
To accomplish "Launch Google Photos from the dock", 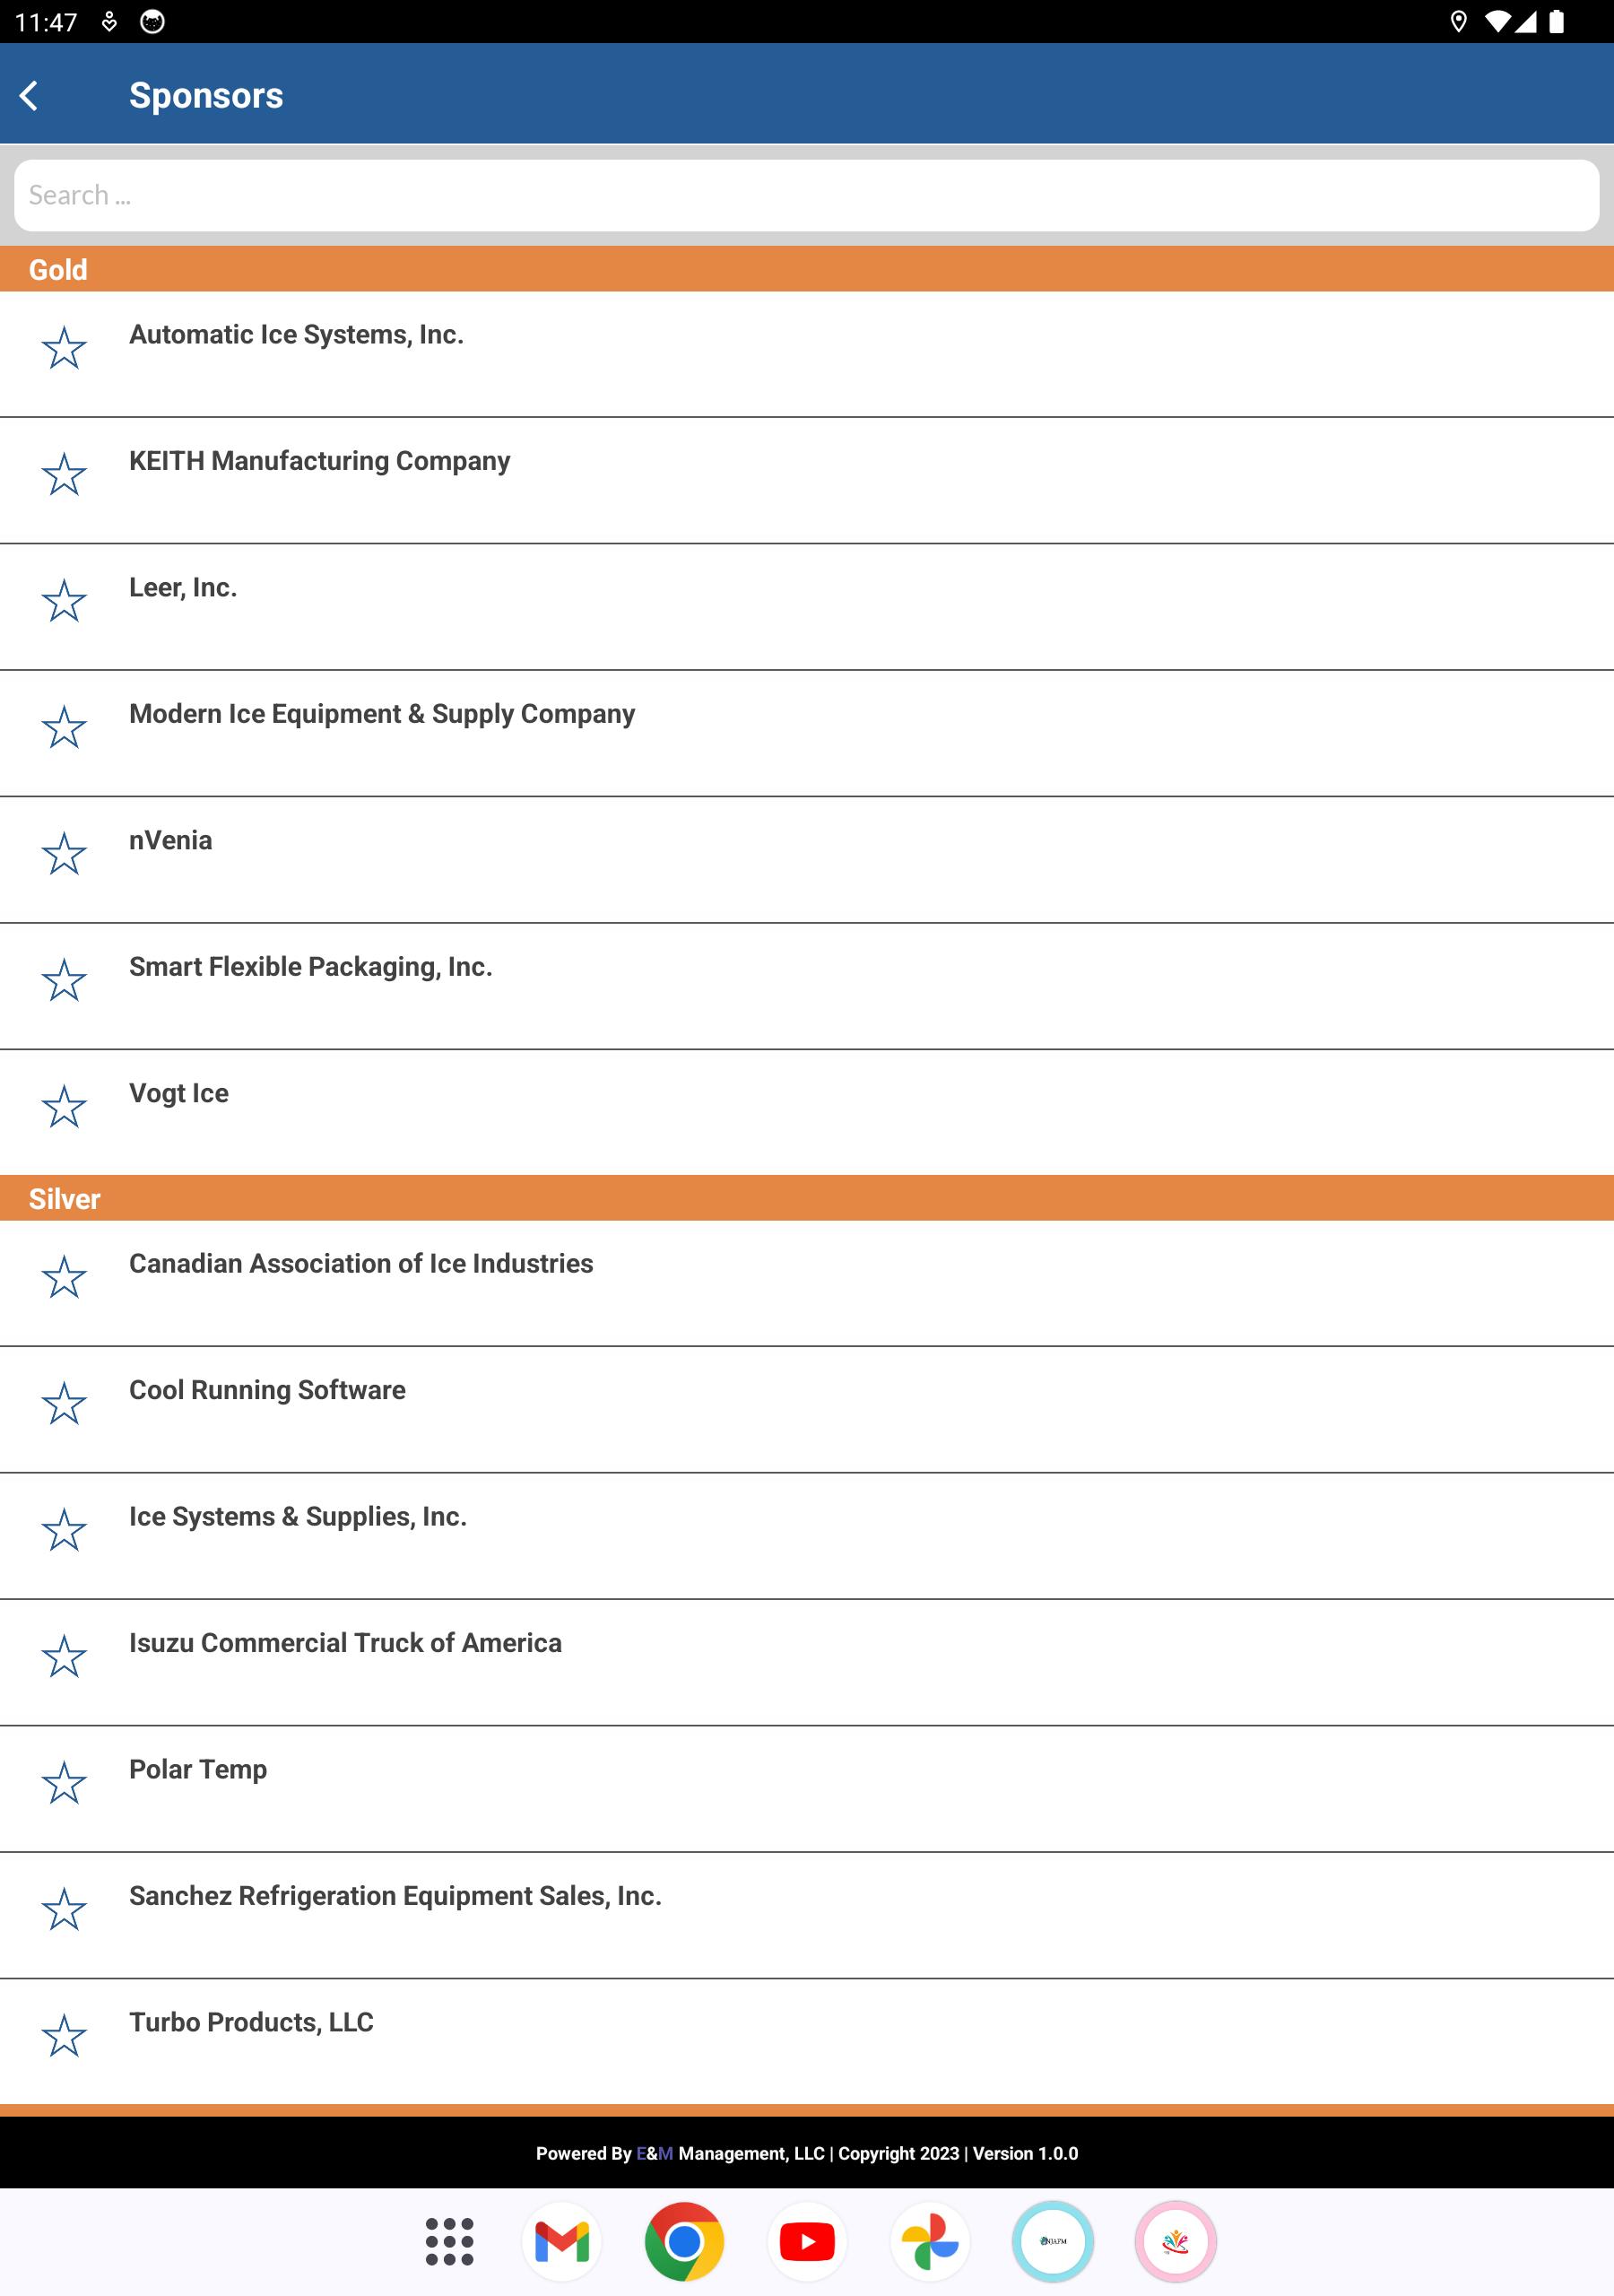I will tap(930, 2241).
